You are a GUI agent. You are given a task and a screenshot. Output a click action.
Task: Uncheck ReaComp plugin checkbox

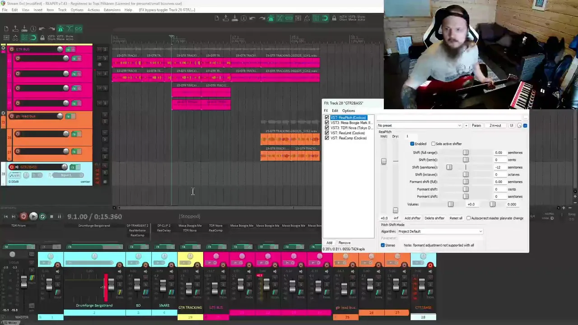(x=327, y=138)
